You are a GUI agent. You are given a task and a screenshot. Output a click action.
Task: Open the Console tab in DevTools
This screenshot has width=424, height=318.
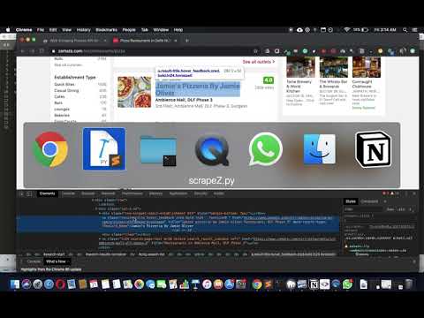coord(68,193)
